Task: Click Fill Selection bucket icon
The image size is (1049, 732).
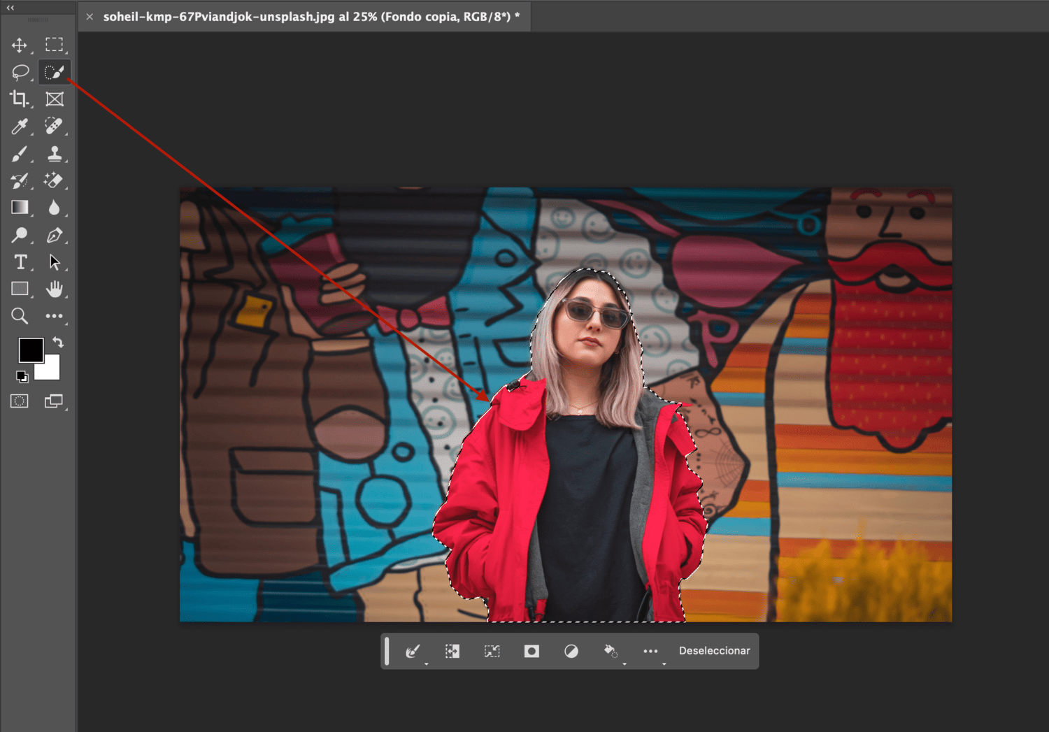Action: [x=611, y=651]
